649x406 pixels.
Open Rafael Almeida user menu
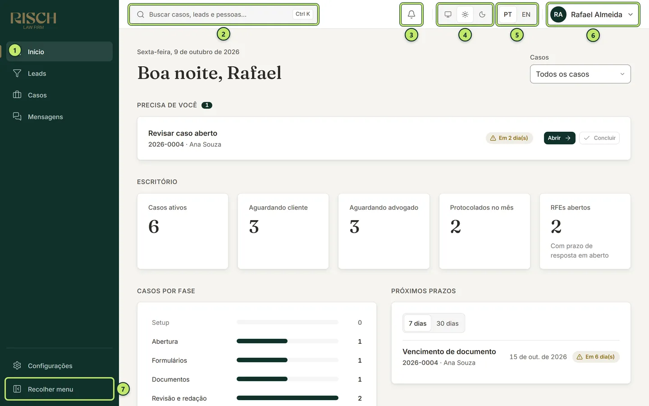[x=593, y=14]
